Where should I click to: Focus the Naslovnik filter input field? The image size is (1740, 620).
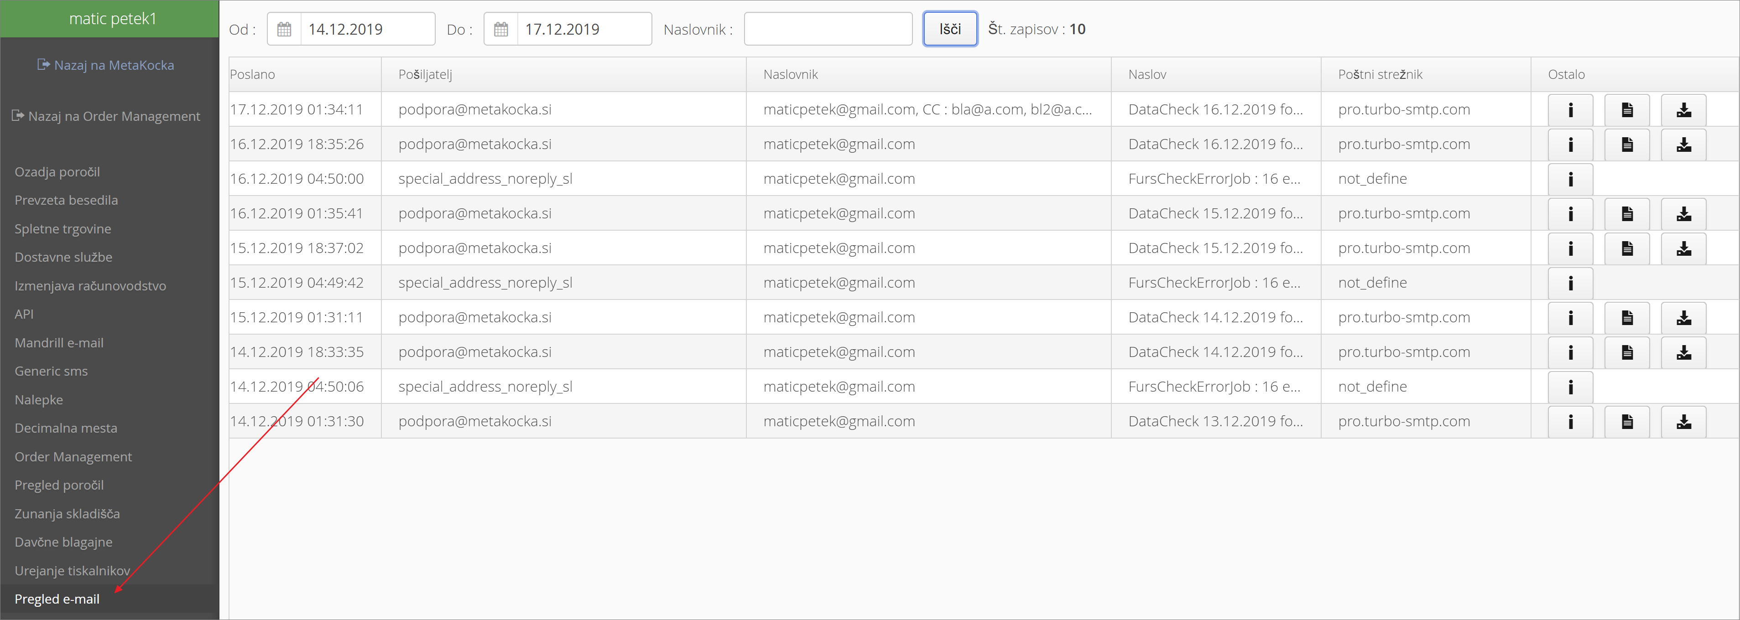[x=828, y=29]
